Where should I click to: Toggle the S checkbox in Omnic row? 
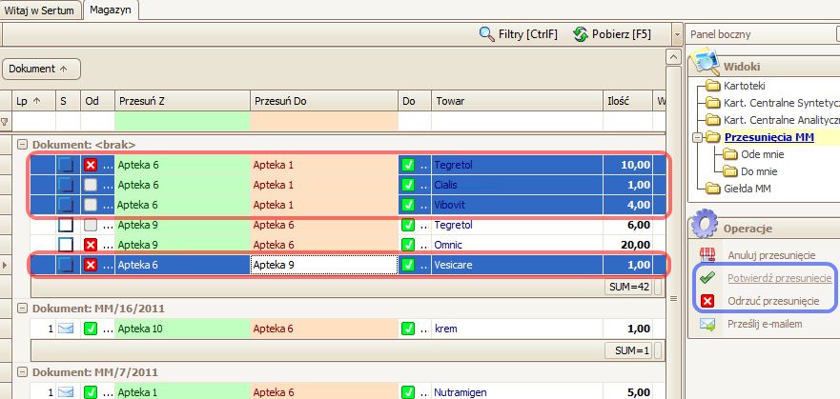pyautogui.click(x=67, y=245)
